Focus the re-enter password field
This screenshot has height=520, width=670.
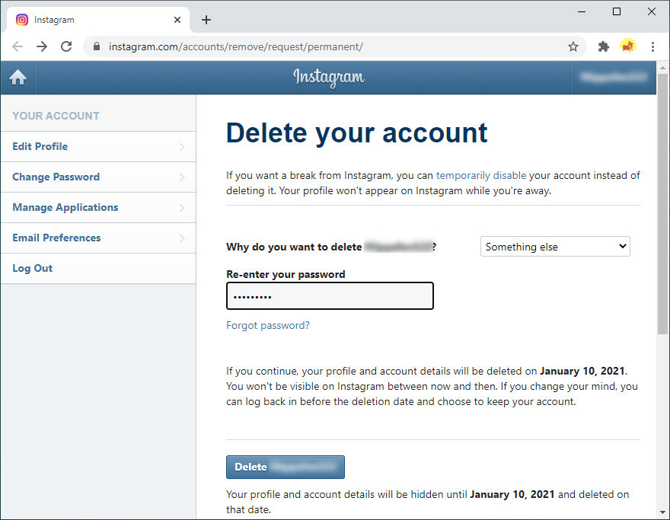330,295
